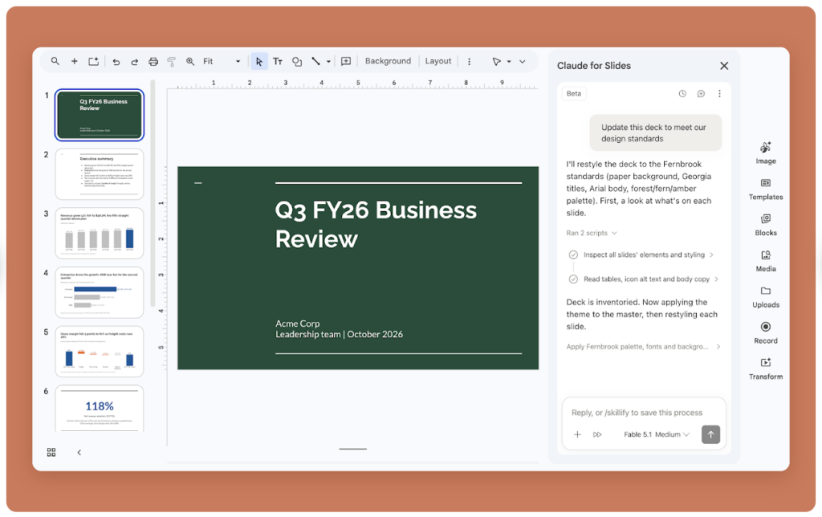Redo the last action
Viewport: 822px width, 517px height.
click(x=134, y=61)
